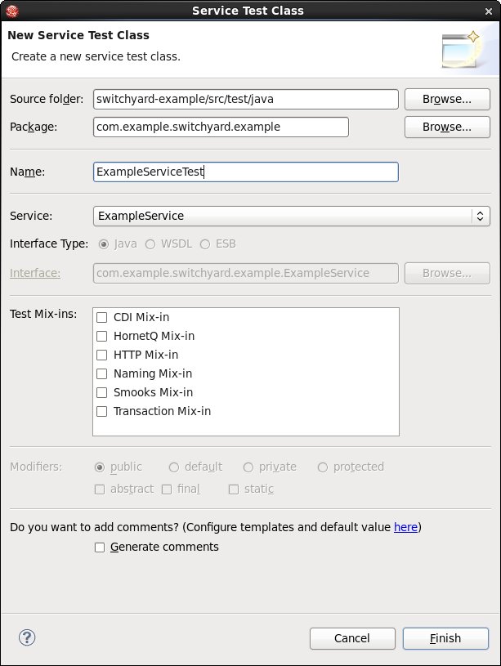Focus the Source folder text field
501x666 pixels.
[246, 100]
